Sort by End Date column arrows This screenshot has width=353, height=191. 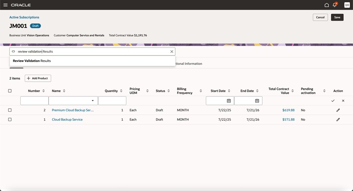pos(257,91)
